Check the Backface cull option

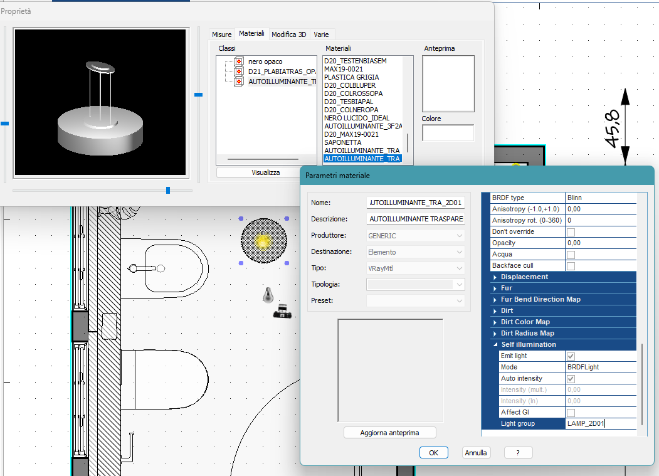click(x=571, y=266)
